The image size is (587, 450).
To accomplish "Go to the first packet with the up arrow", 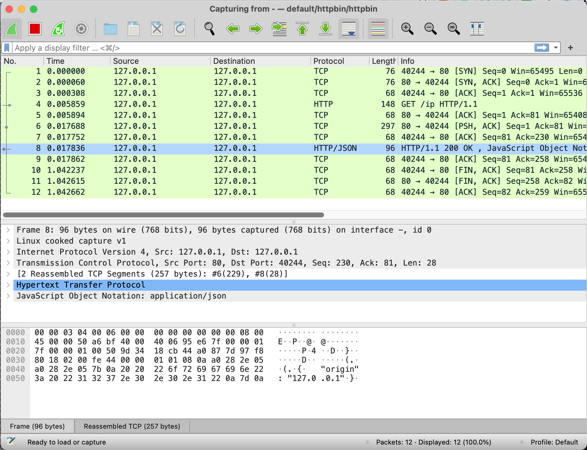I will pos(302,29).
